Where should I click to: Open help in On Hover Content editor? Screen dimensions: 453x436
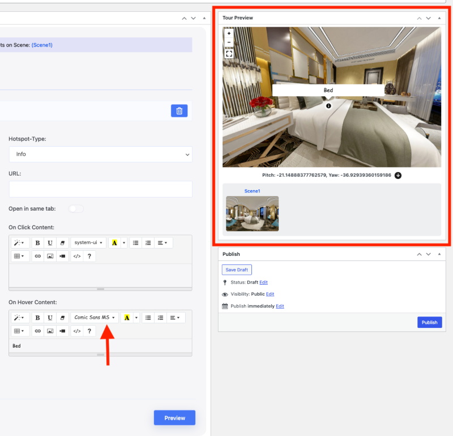click(89, 331)
